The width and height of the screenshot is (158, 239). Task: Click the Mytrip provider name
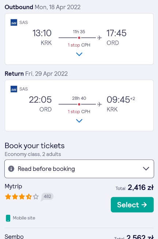pyautogui.click(x=14, y=187)
